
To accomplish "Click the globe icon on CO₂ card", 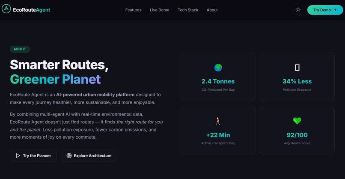I will (x=218, y=68).
